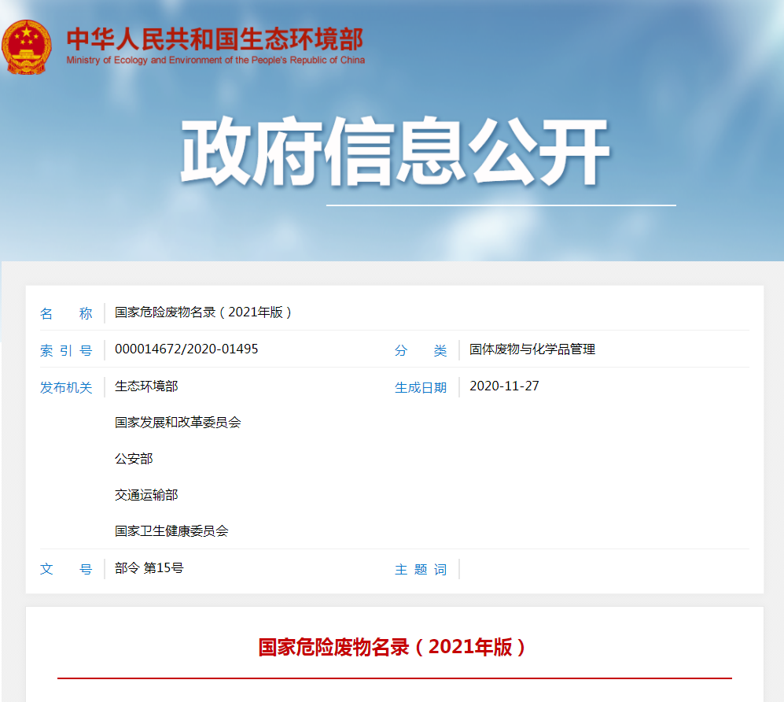The width and height of the screenshot is (784, 702).
Task: Click the 主题词 label
Action: [420, 570]
